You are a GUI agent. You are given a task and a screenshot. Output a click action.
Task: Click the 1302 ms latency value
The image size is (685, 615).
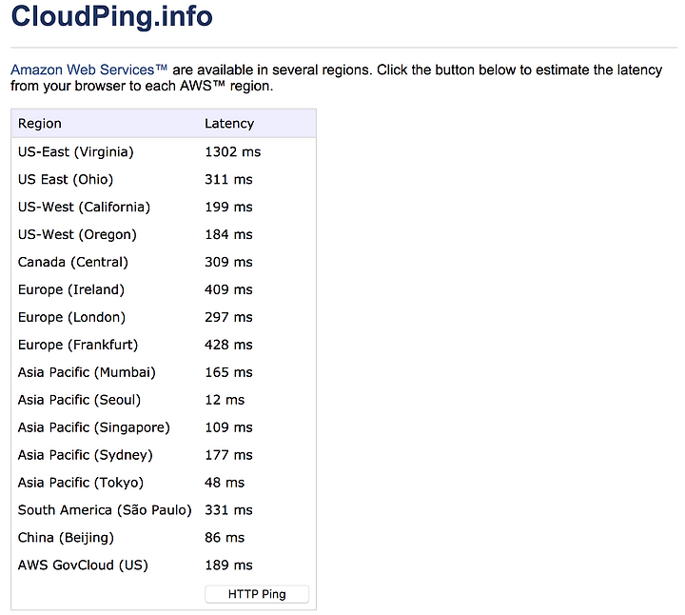coord(233,152)
